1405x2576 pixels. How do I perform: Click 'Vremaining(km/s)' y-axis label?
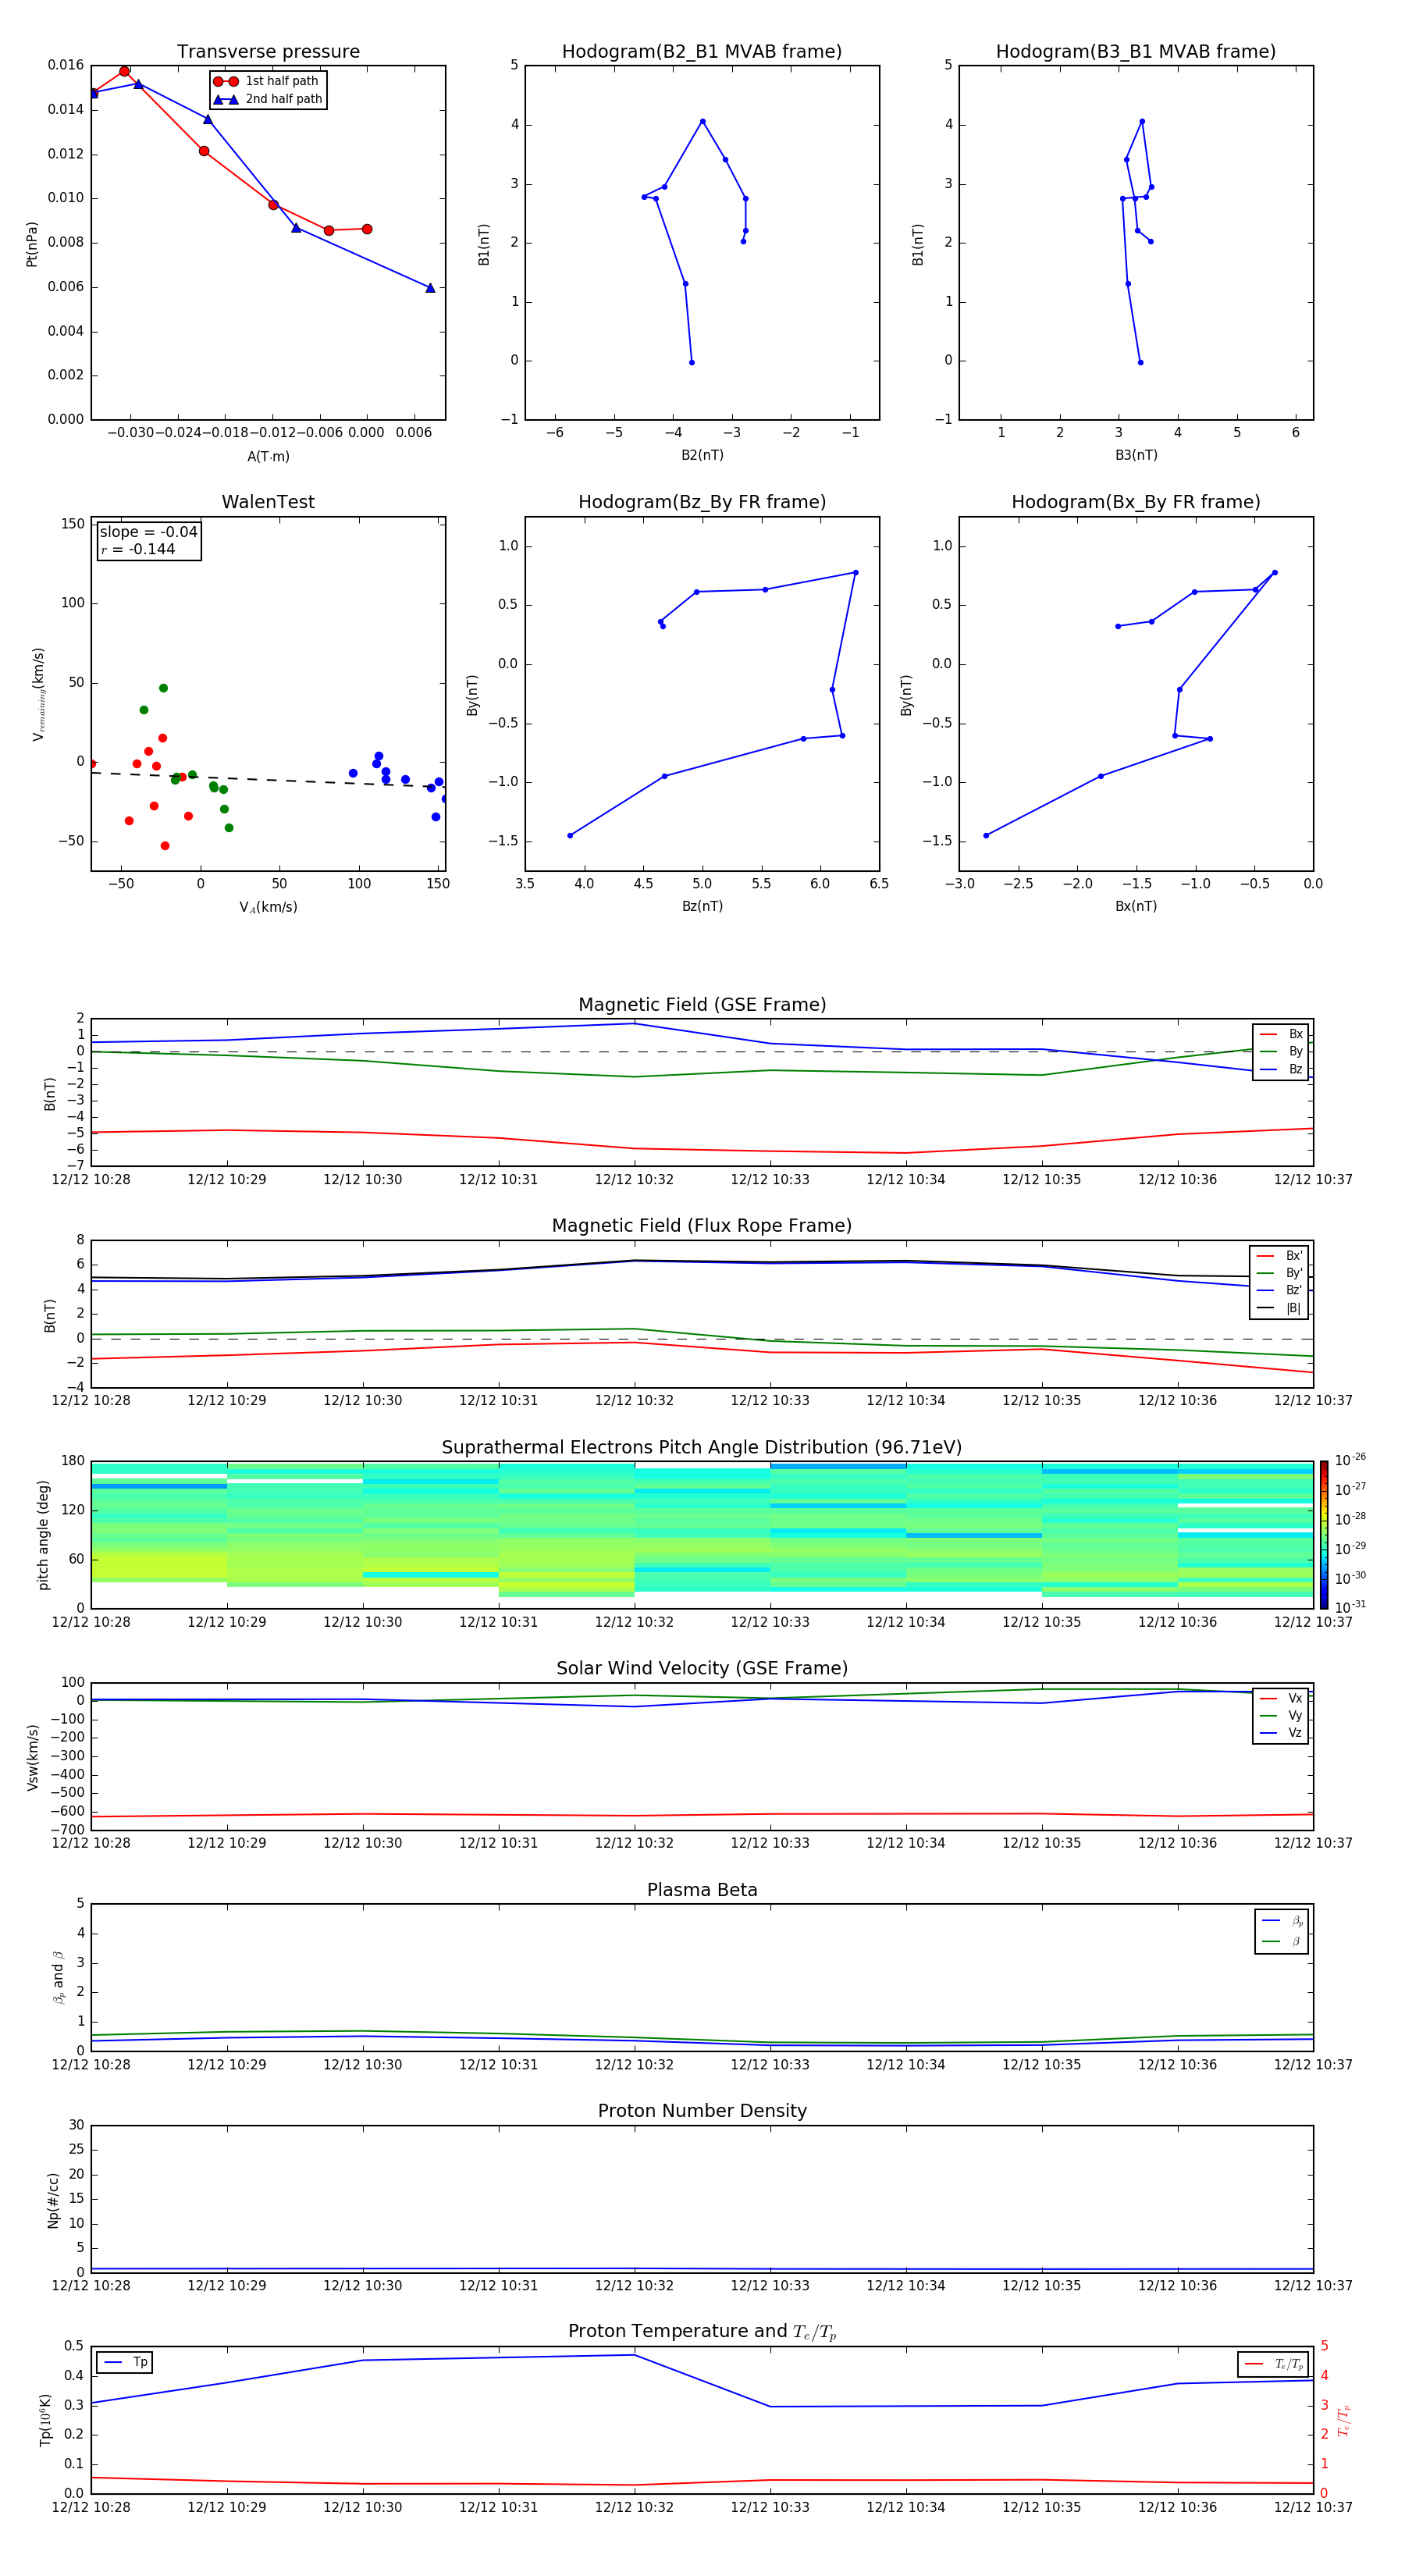click(39, 694)
